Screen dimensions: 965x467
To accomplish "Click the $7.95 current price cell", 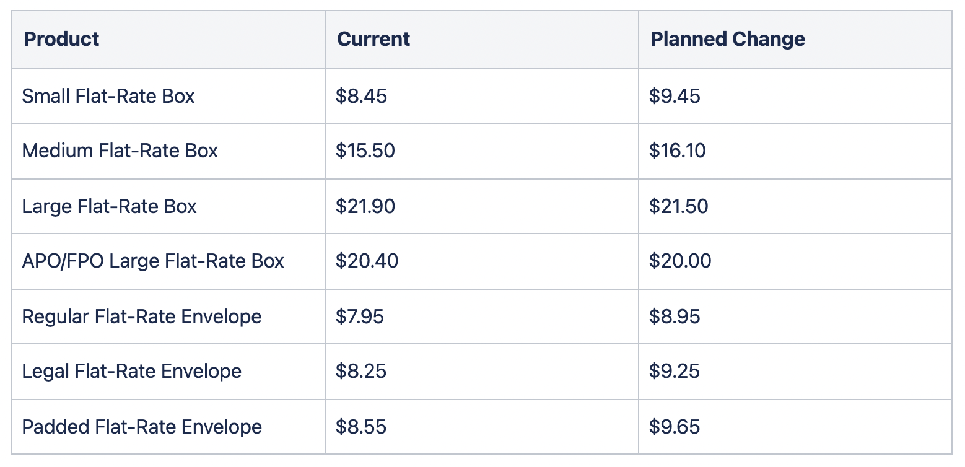I will (x=482, y=316).
